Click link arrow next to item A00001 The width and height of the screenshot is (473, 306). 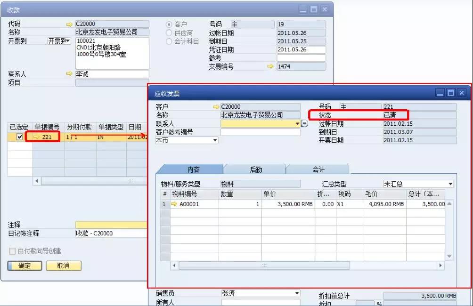coord(174,204)
